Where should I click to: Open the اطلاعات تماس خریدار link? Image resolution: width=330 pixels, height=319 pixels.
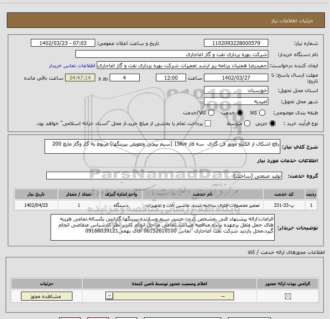coord(72,66)
